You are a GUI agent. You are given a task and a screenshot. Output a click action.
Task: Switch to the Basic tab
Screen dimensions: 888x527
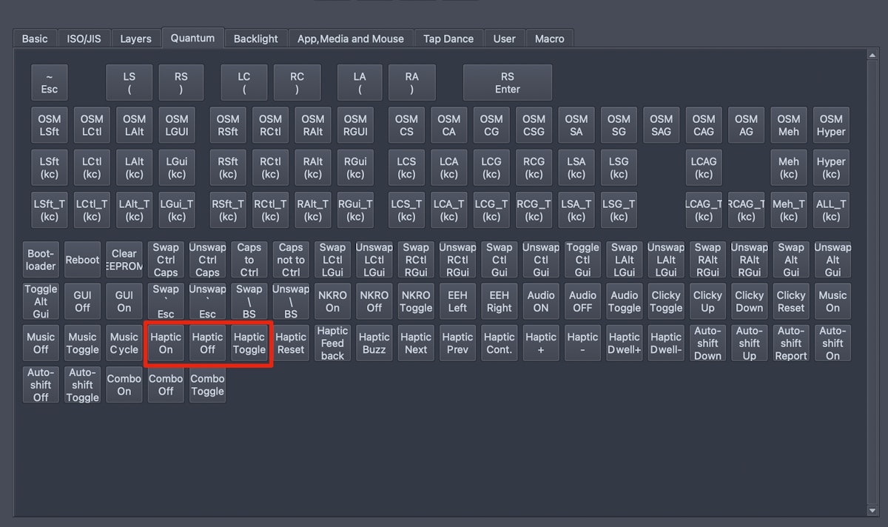tap(35, 38)
